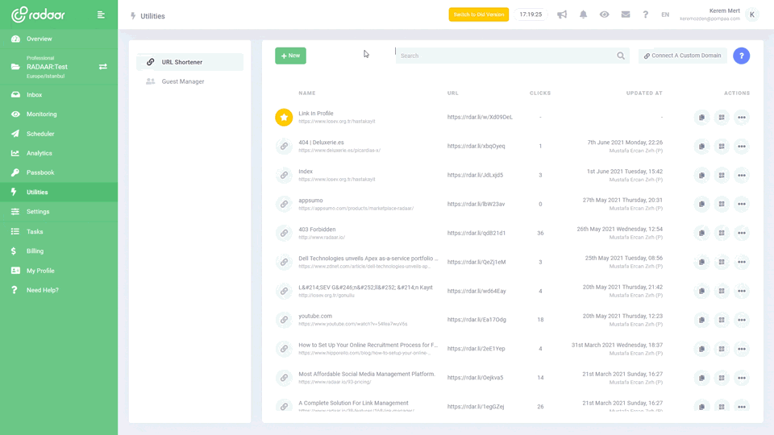Click the envelope messages icon in header

point(625,14)
